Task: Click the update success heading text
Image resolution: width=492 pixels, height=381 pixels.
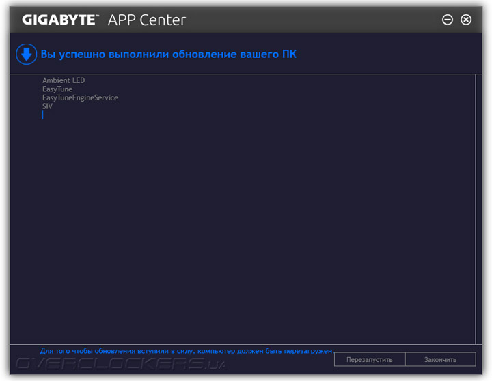Action: coord(169,54)
